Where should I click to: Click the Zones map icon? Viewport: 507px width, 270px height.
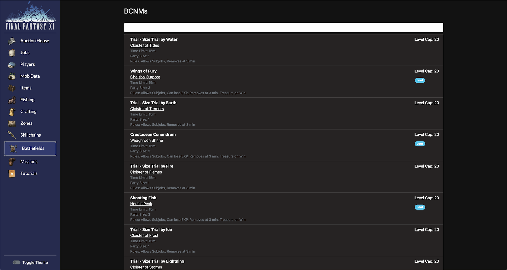point(12,123)
